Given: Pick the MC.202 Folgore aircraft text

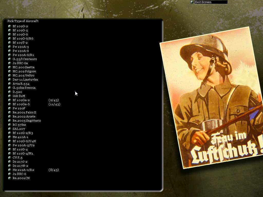Looking at the screenshot, I should 24,71.
